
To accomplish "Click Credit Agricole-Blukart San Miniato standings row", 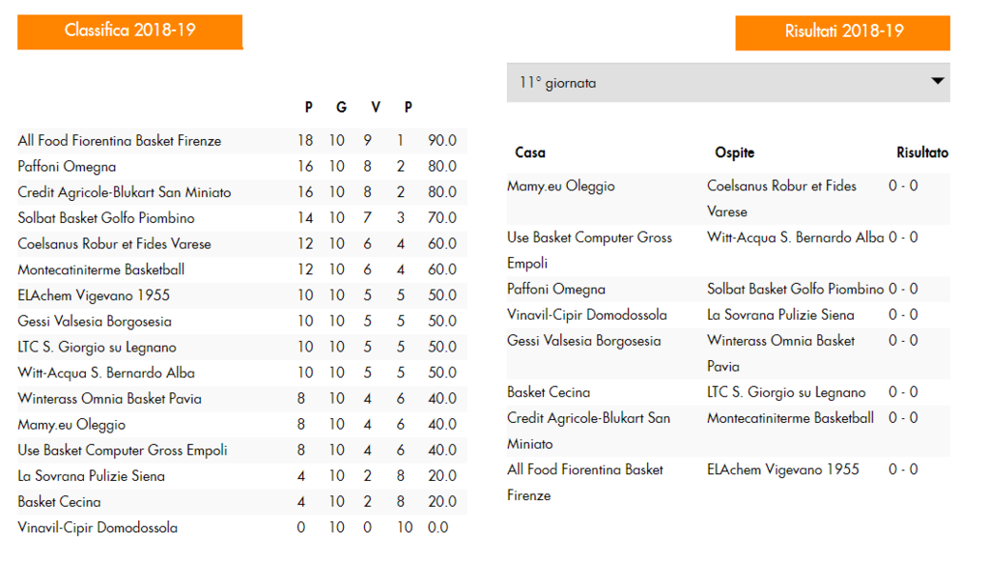I will [242, 192].
